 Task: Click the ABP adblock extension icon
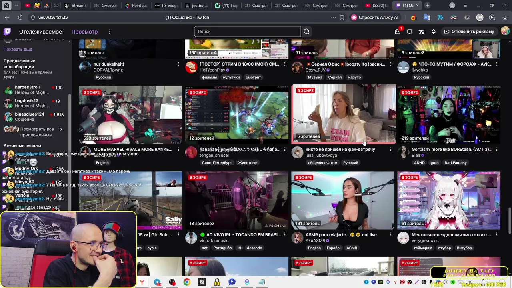coord(480,18)
